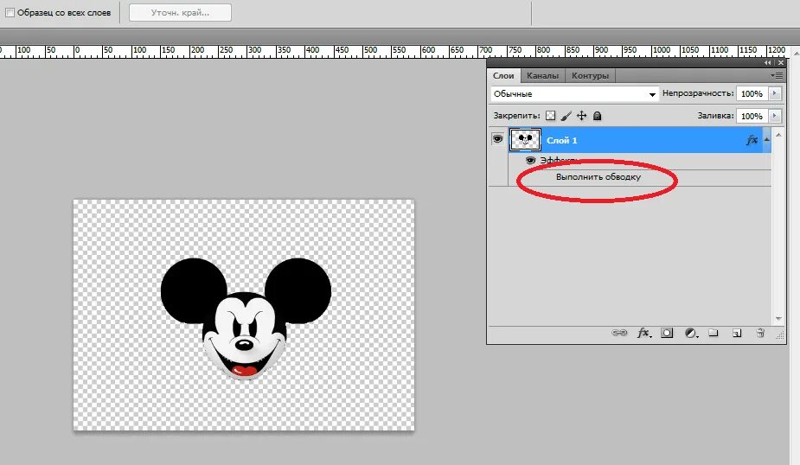Open Add layer style fx menu at panel bottom
800x465 pixels.
point(643,333)
